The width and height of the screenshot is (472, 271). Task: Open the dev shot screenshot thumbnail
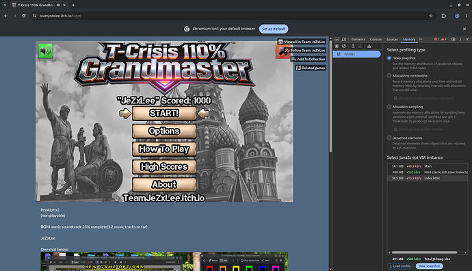pos(164,261)
